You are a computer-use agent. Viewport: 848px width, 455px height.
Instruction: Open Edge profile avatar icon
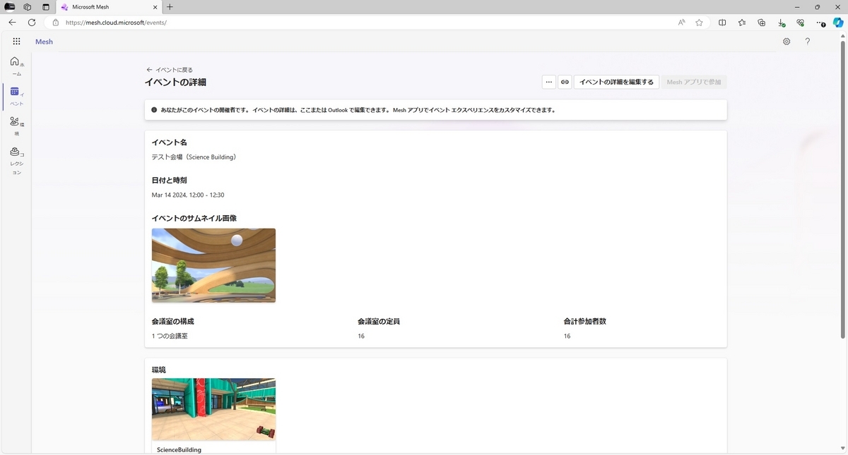pos(10,7)
